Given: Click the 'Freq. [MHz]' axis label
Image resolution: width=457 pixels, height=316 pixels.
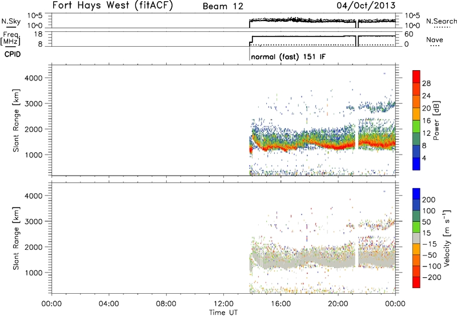Looking at the screenshot, I should point(11,38).
